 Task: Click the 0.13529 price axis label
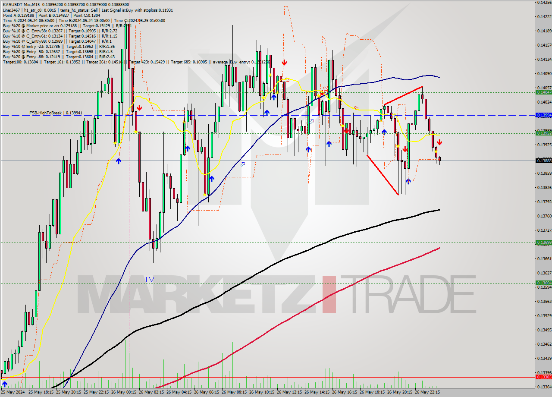544,316
